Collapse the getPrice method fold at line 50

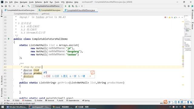(13, 86)
